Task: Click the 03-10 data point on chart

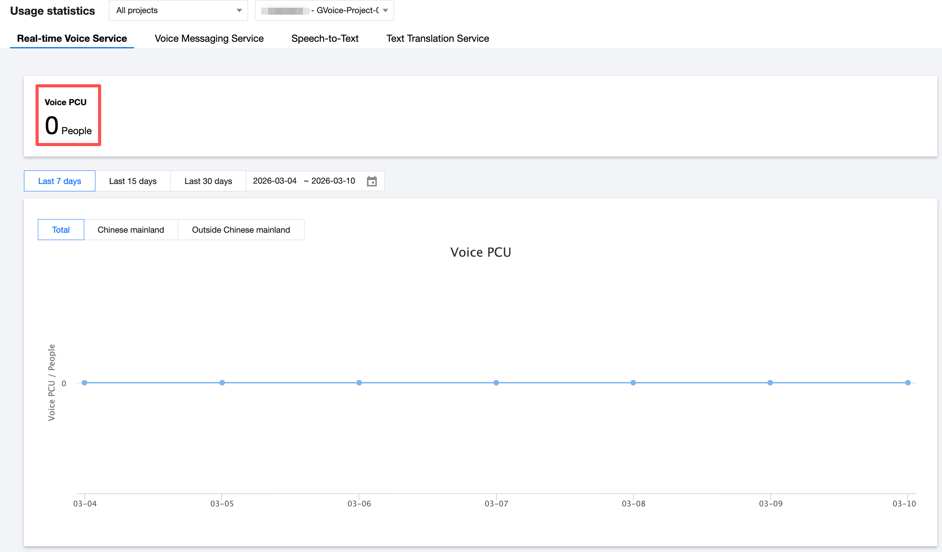Action: [908, 383]
